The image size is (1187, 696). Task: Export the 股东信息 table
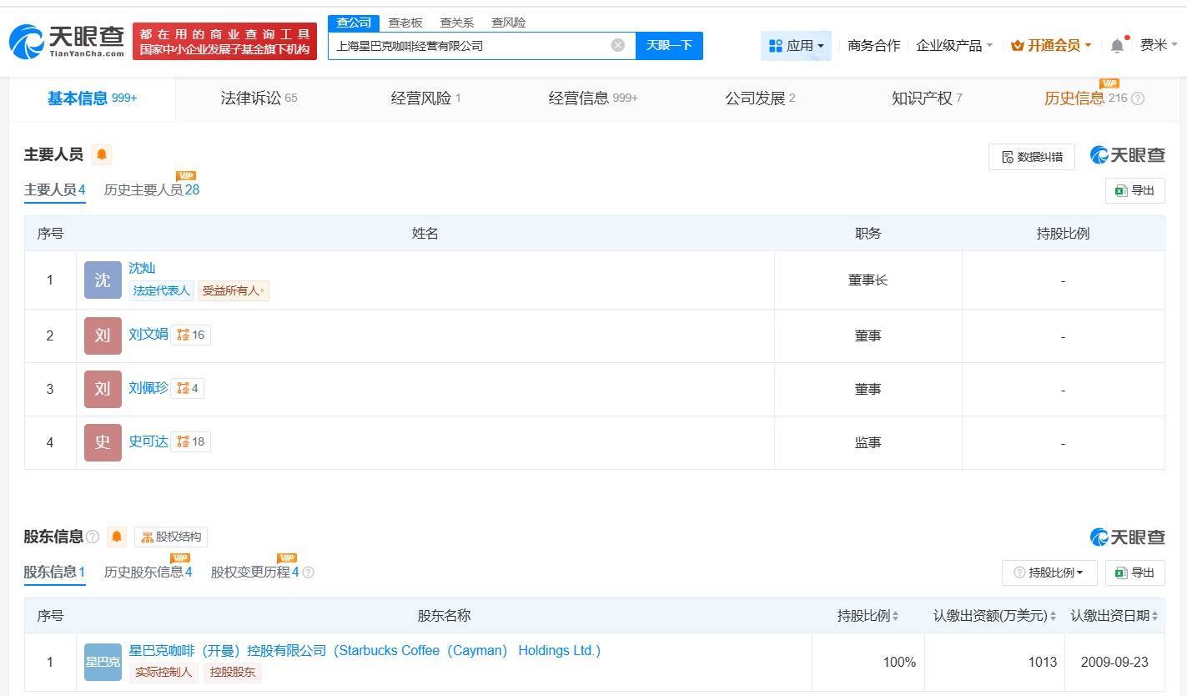(1134, 572)
